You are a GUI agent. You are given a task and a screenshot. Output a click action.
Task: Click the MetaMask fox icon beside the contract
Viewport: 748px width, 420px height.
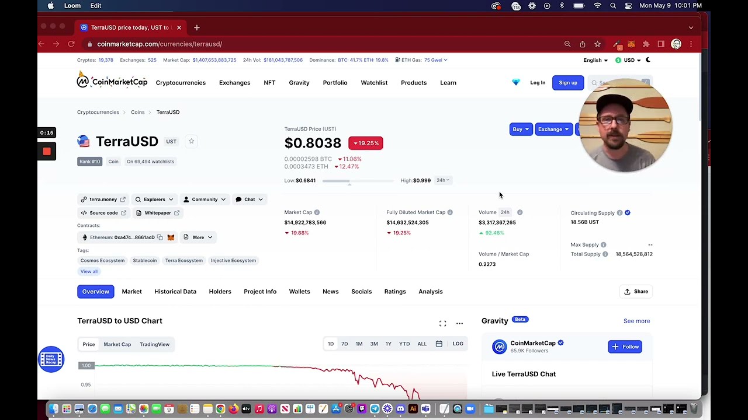171,237
